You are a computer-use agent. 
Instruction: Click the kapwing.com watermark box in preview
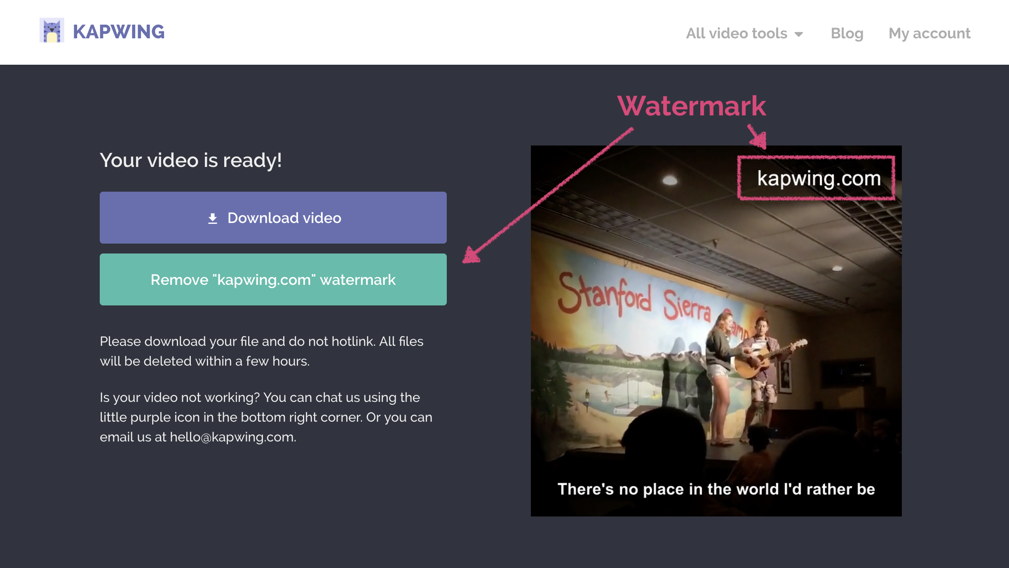[817, 178]
